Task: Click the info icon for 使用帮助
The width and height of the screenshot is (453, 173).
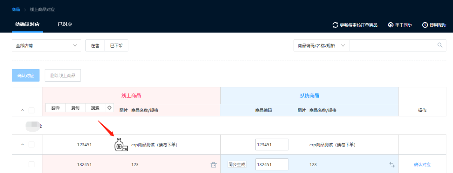Action: [425, 25]
